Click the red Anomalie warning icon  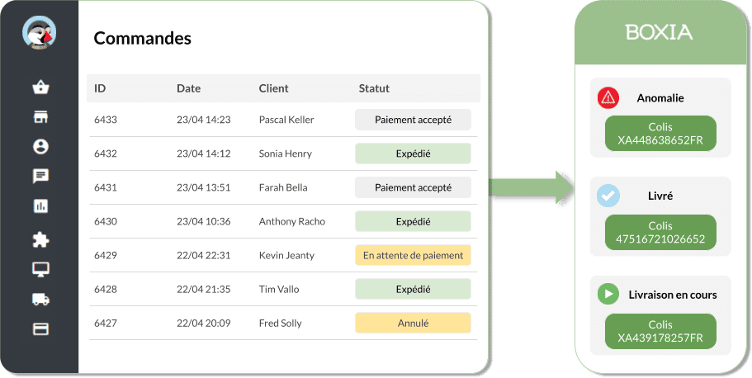608,98
